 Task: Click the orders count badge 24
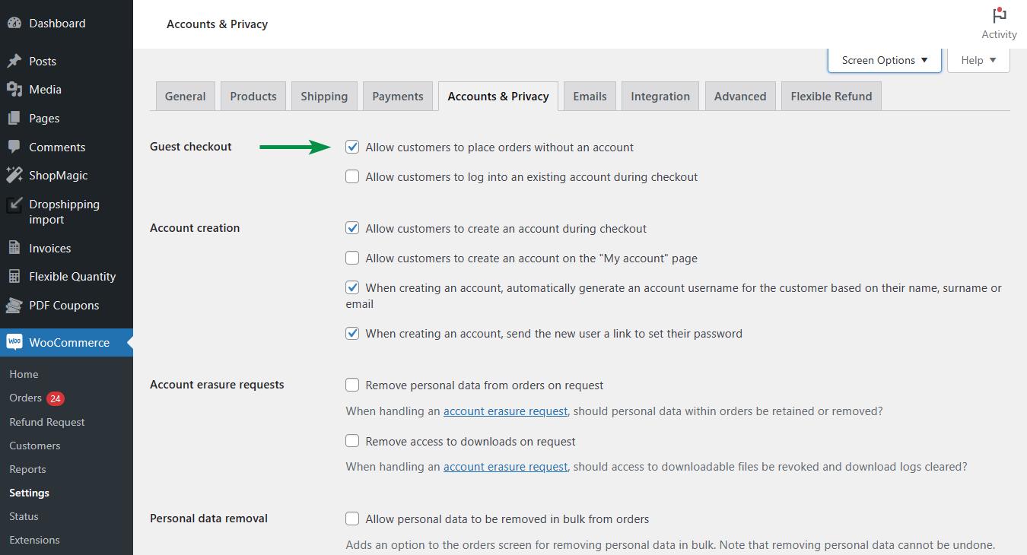point(55,398)
